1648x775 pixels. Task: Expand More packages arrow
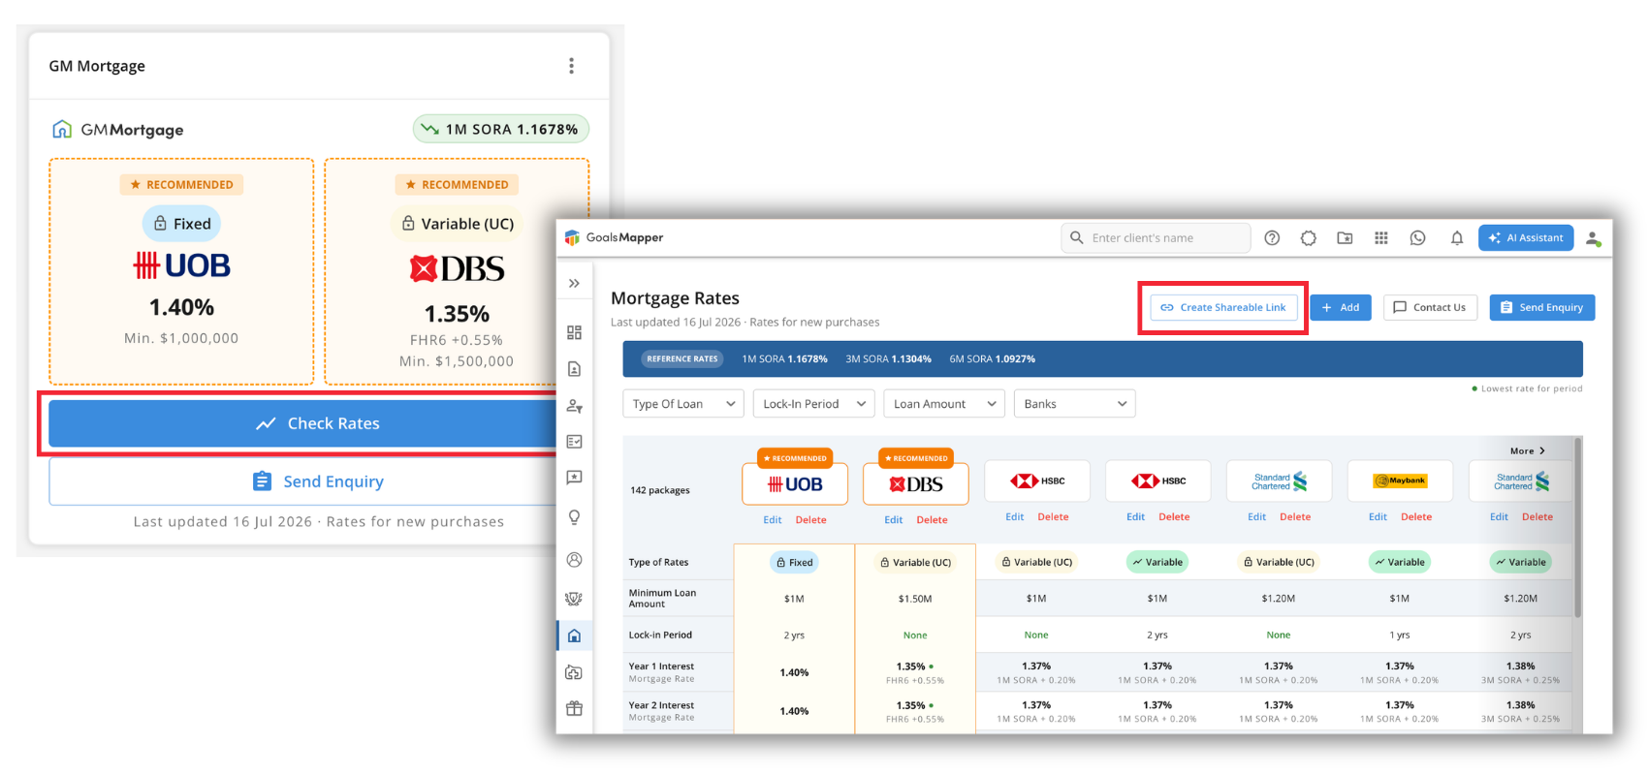[x=1528, y=451]
